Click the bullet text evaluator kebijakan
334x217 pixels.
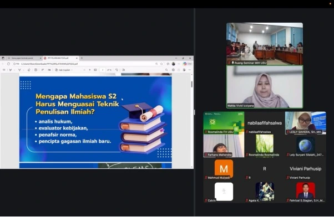tap(63, 128)
